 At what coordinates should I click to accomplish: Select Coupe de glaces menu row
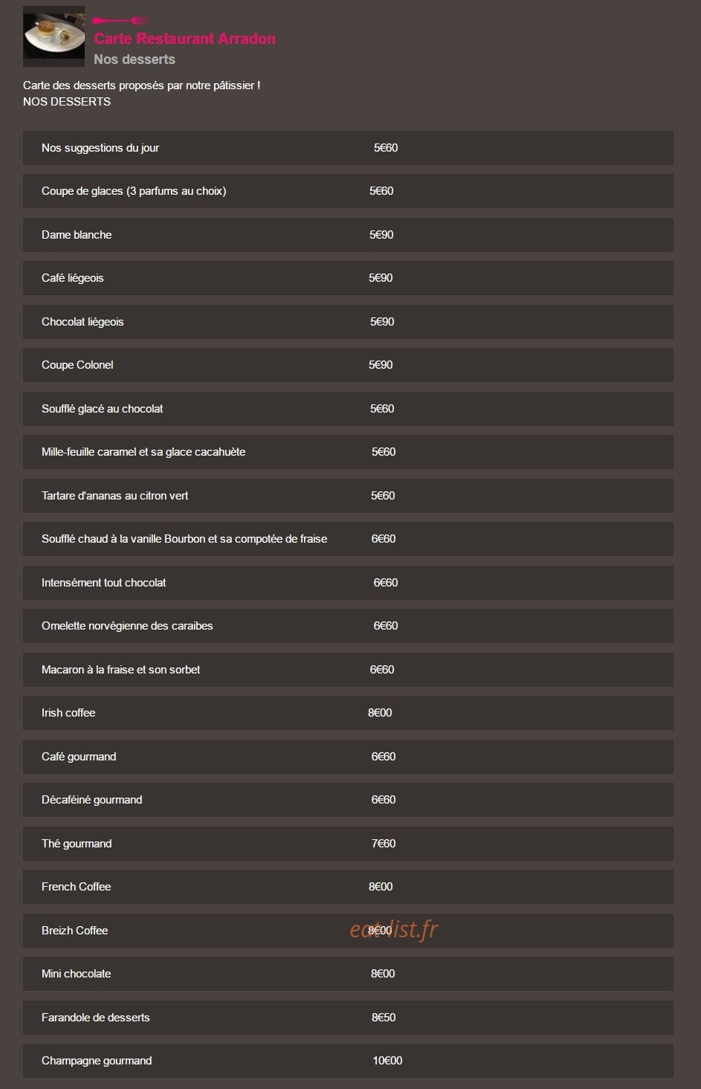348,191
